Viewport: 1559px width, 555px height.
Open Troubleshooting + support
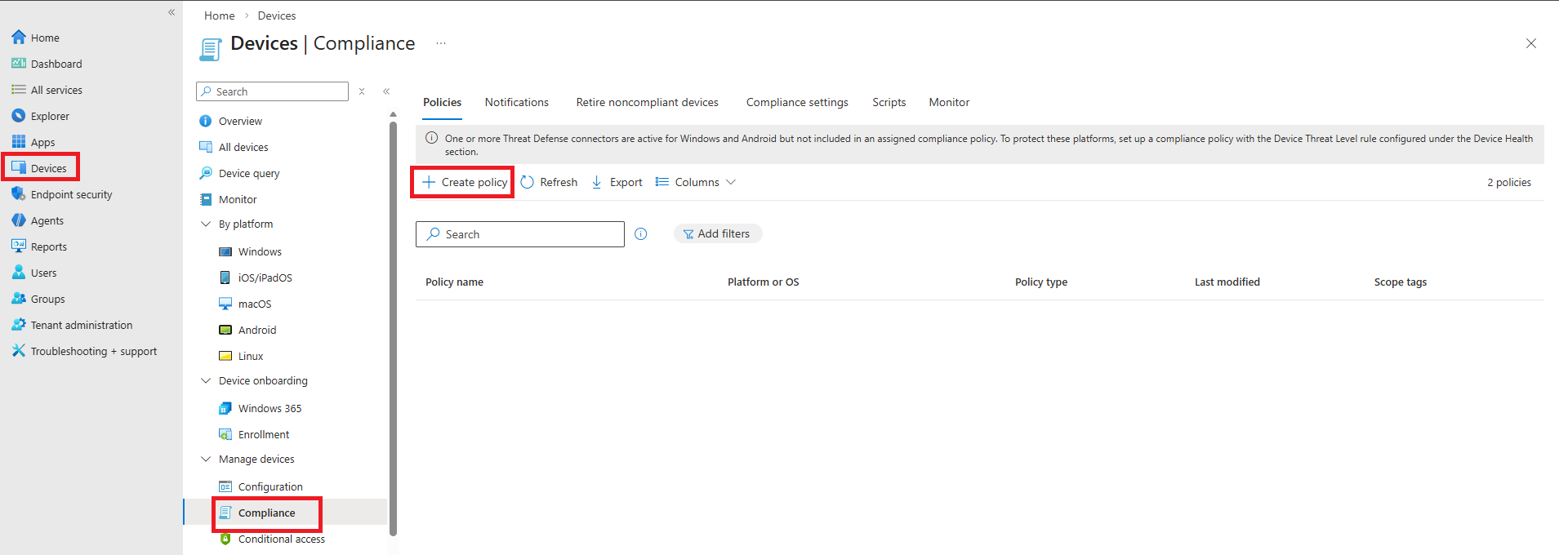click(x=84, y=351)
